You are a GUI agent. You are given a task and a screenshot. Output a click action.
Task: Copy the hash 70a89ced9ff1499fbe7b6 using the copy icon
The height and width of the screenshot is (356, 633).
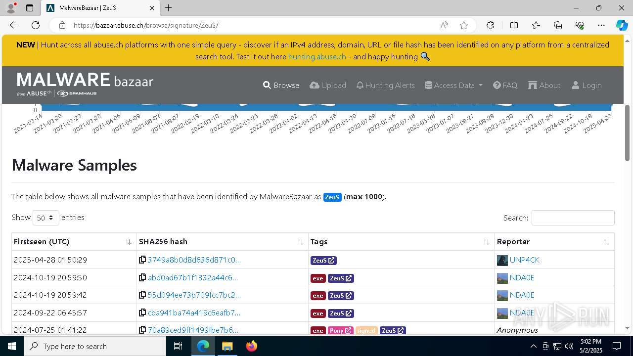[142, 330]
